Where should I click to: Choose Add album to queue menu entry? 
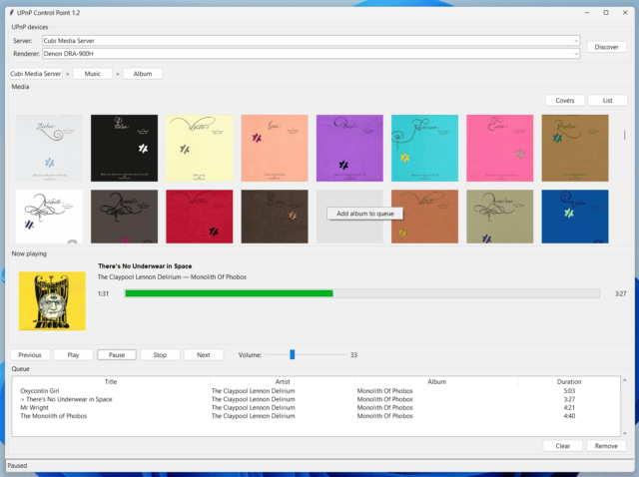[365, 214]
